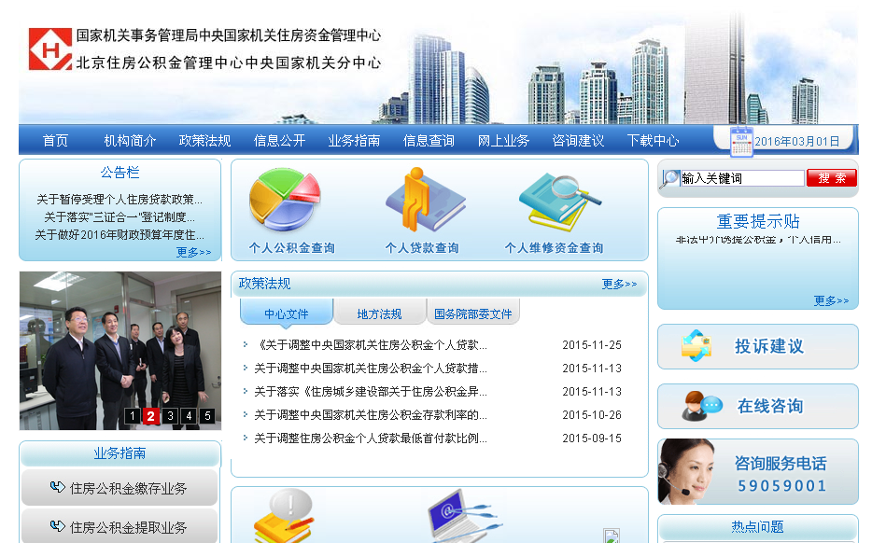
Task: Click the 输入关键词 search field
Action: [742, 178]
